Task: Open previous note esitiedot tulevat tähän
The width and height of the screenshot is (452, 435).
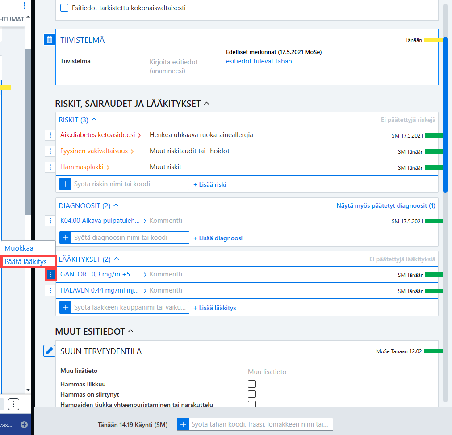Action: point(260,61)
